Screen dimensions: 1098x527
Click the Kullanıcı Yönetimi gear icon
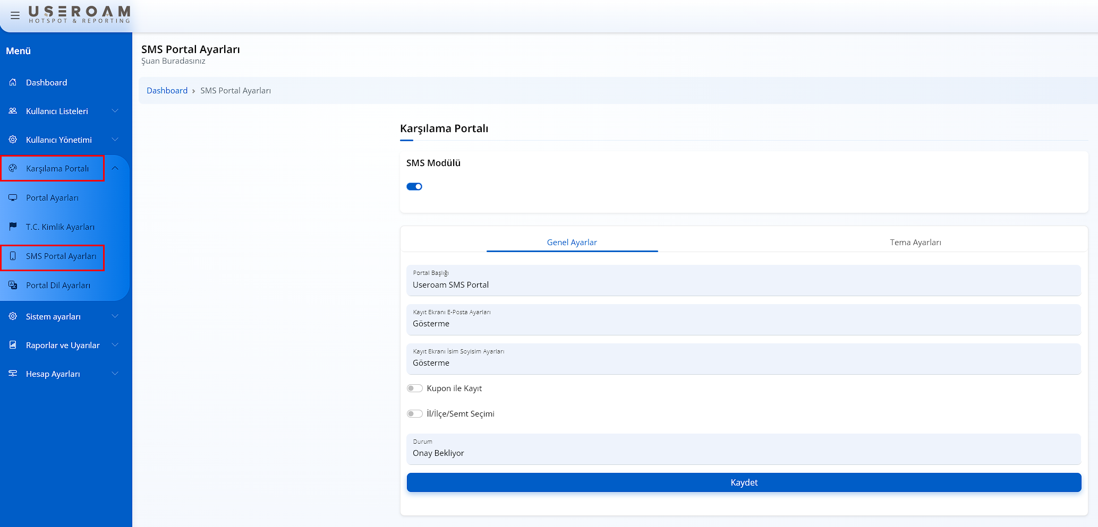point(13,140)
